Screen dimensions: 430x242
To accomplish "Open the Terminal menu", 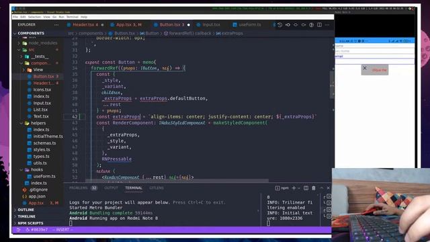I will [73, 17].
